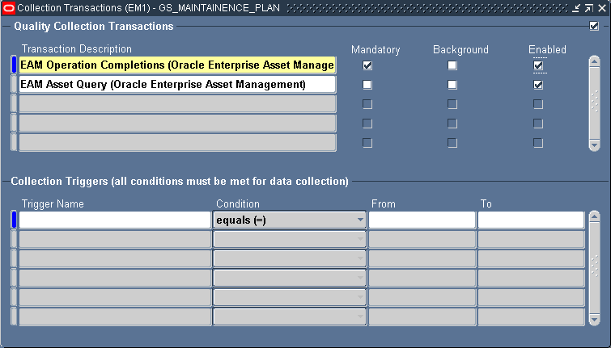Select the EAM Operation Completions transaction row
This screenshot has height=348, width=611.
coord(177,65)
